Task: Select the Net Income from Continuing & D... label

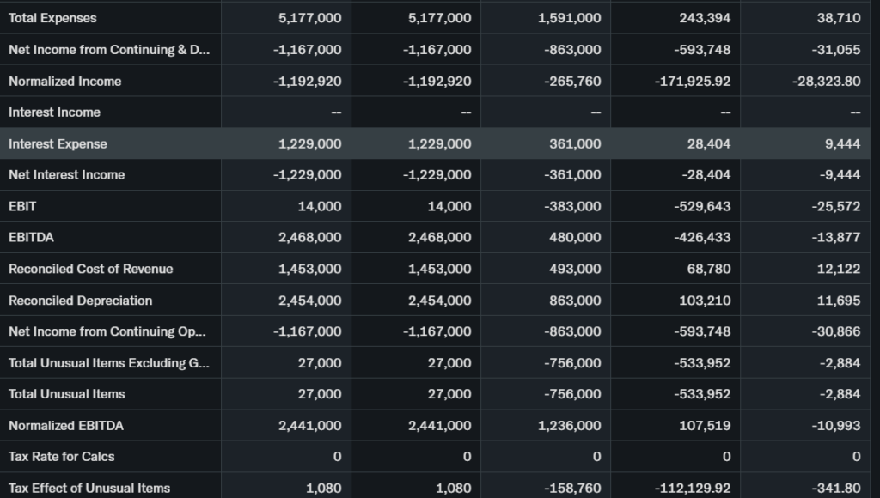Action: 108,50
